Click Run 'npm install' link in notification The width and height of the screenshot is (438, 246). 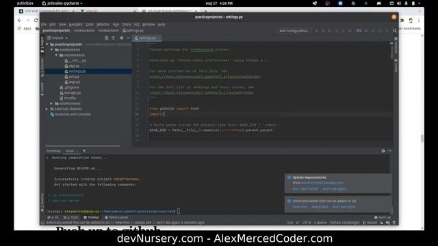point(305,189)
